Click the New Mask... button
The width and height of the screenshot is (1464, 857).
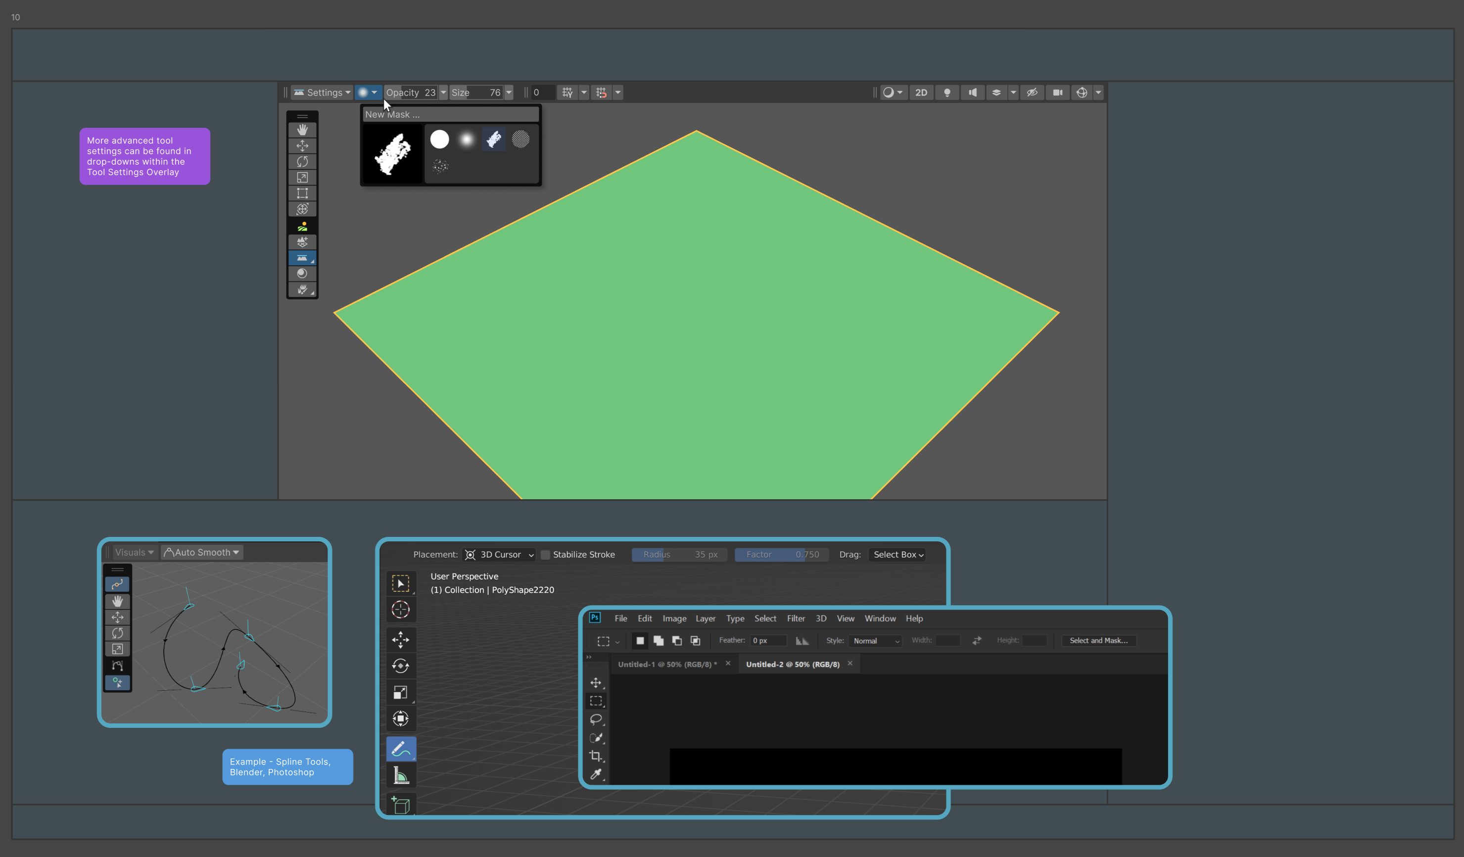tap(451, 114)
